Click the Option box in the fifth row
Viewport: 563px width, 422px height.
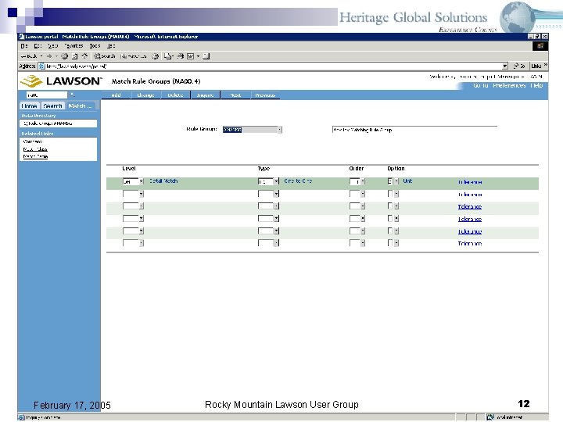coord(390,231)
